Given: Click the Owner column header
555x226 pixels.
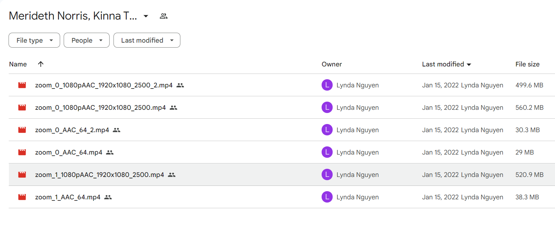Looking at the screenshot, I should coord(332,64).
